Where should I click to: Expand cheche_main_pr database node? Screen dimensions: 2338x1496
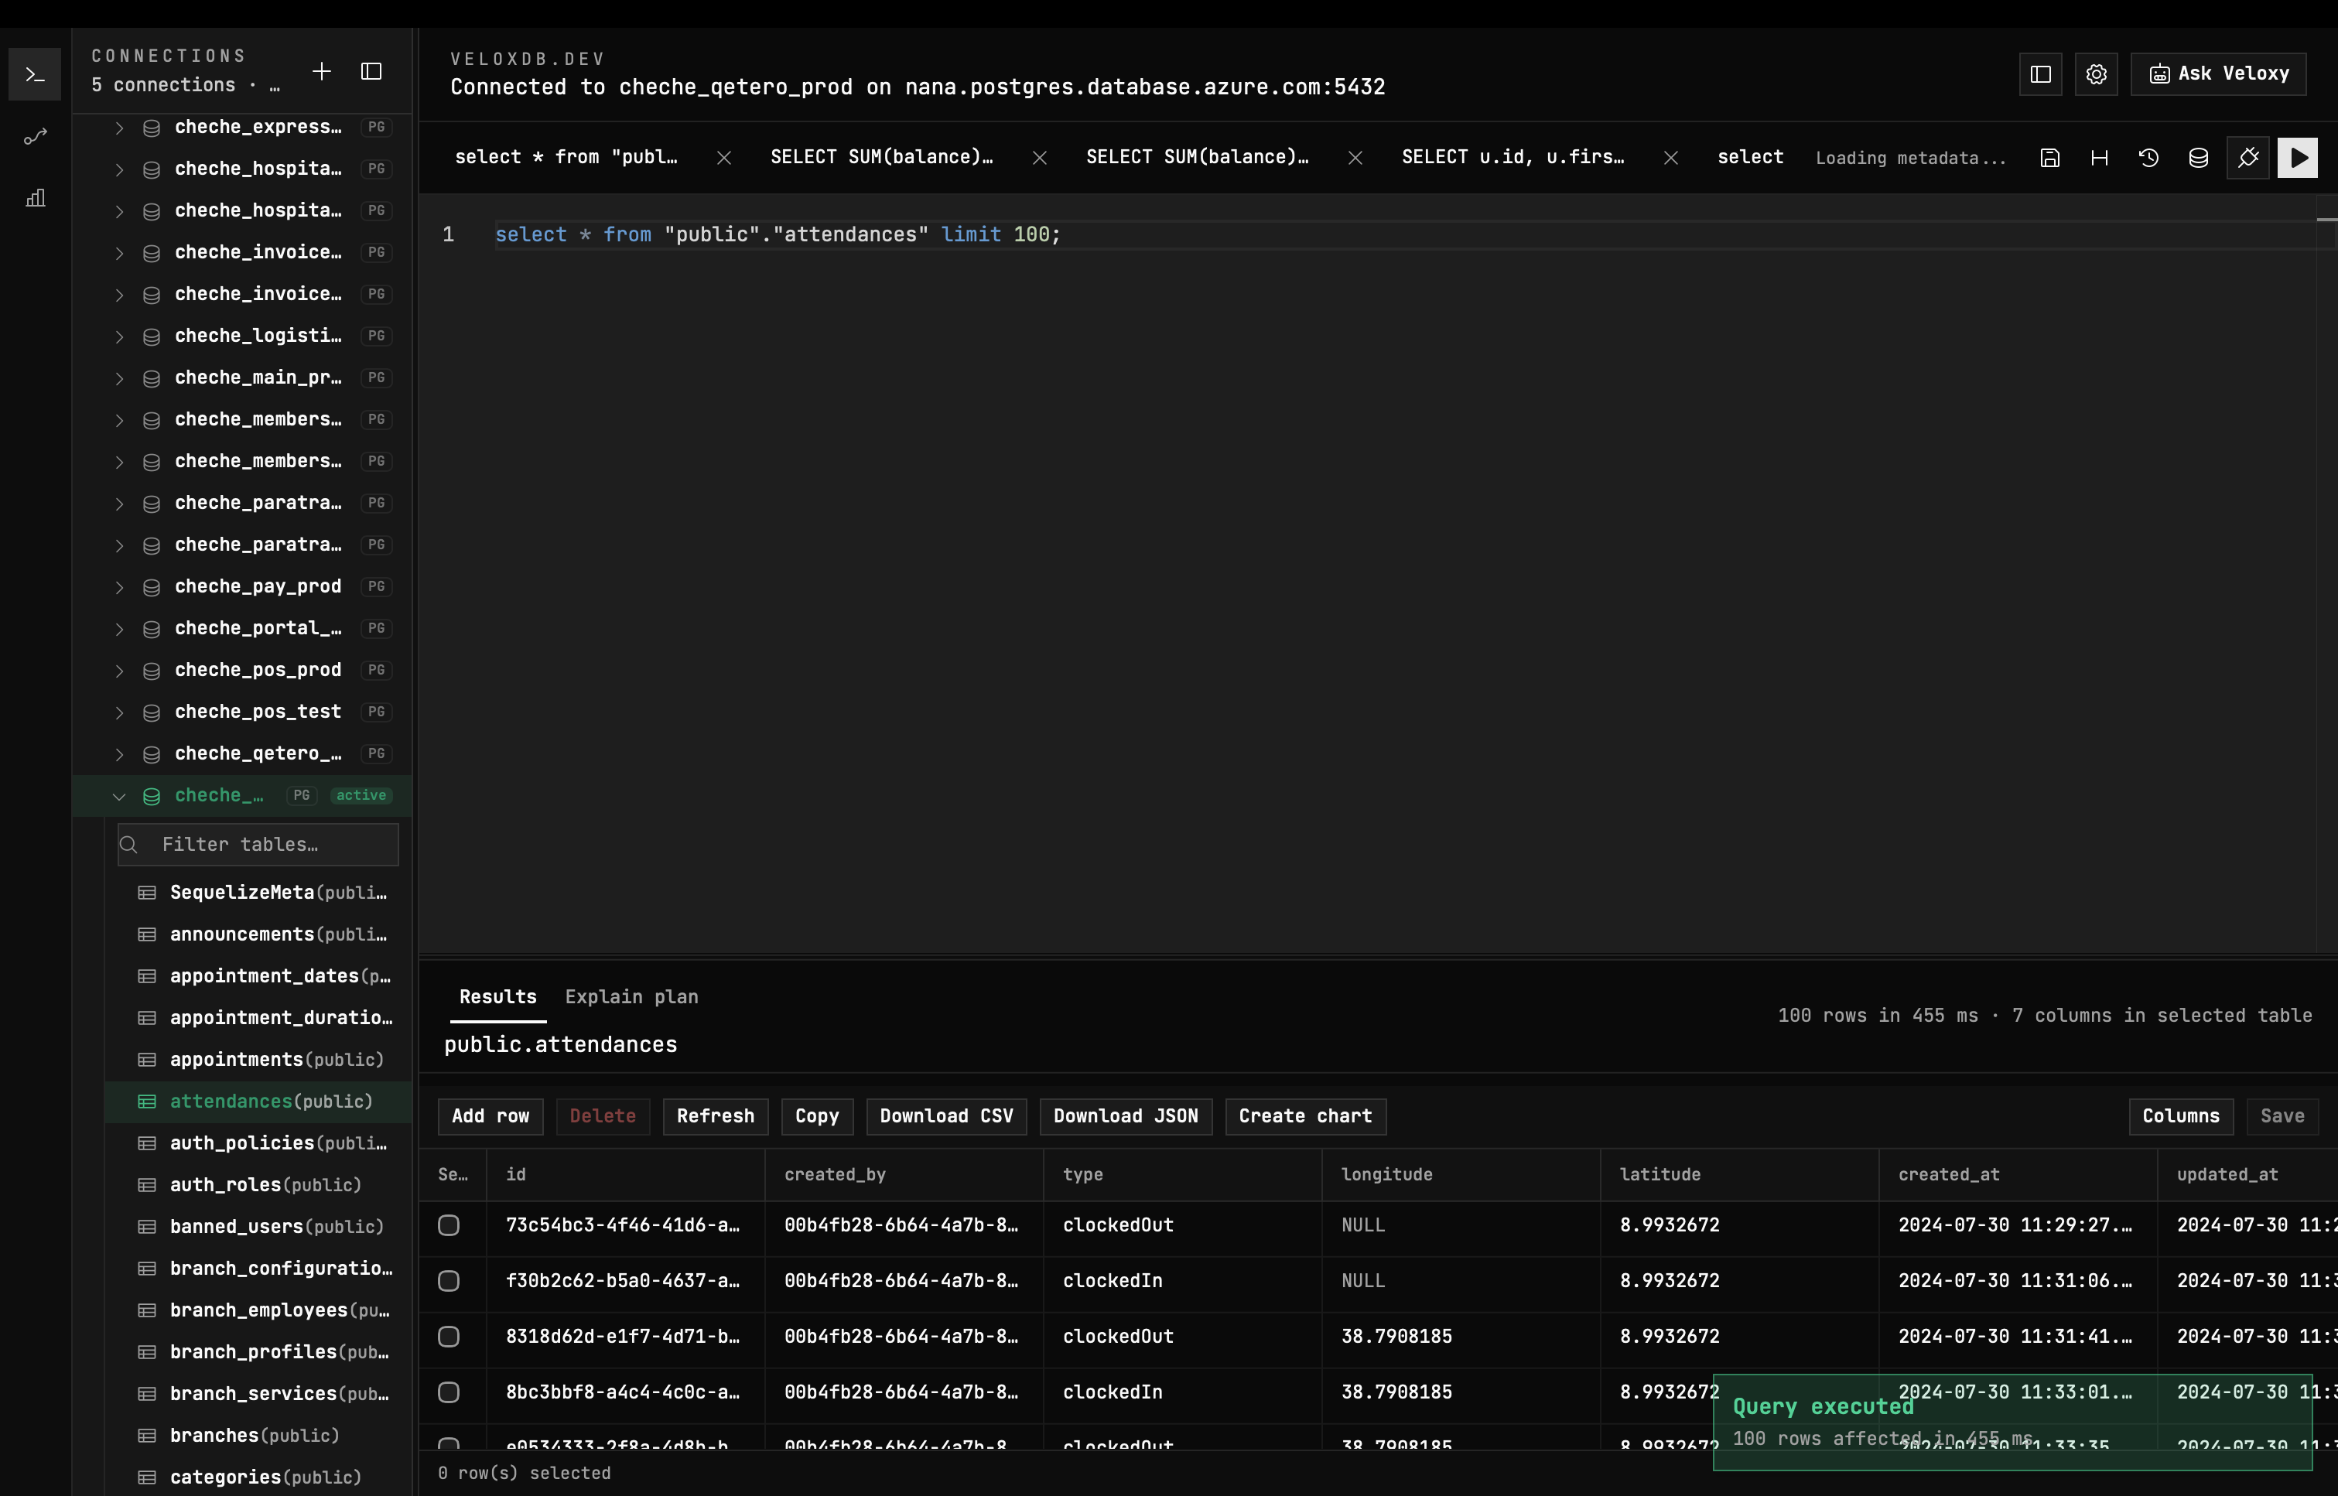(118, 378)
